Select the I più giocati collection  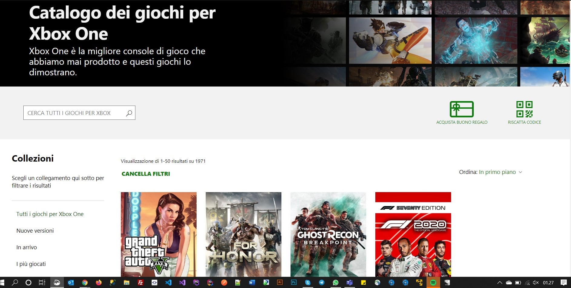click(x=31, y=264)
